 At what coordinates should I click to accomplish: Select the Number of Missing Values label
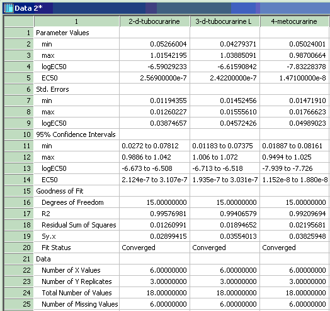(80, 304)
